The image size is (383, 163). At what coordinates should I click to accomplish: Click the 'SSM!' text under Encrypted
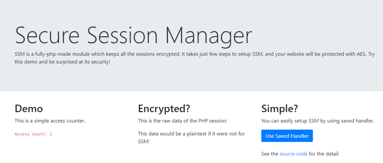144,142
